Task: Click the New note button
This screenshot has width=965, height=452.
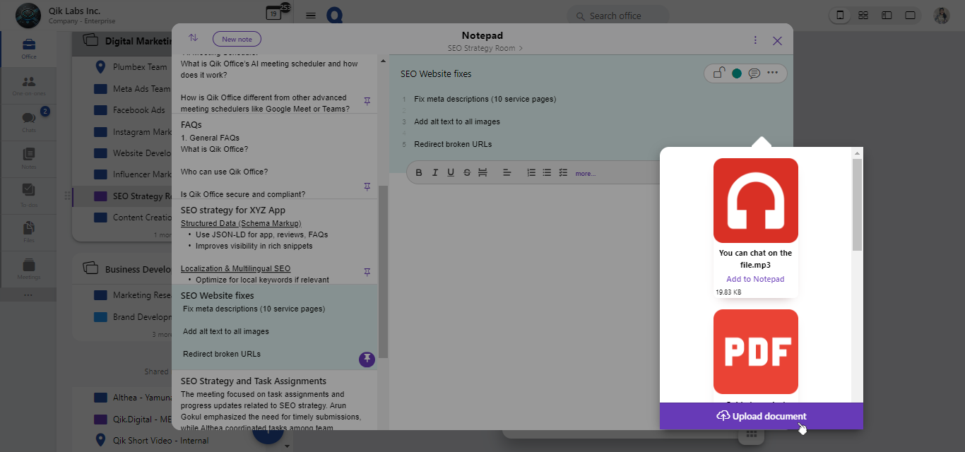Action: (x=237, y=39)
